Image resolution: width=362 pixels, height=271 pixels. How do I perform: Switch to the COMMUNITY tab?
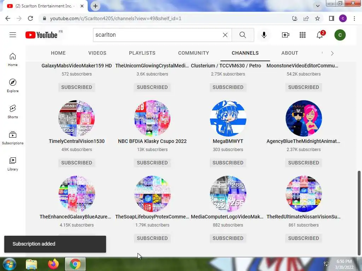pos(193,53)
